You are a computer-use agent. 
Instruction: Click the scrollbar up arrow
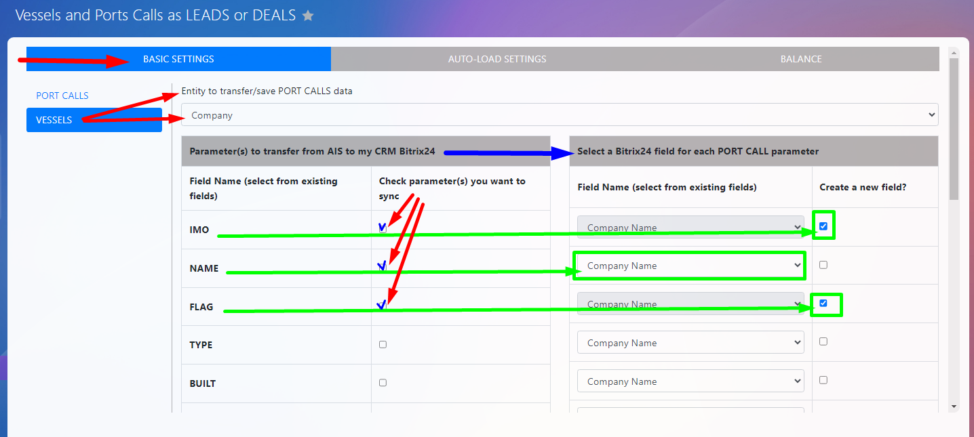[x=954, y=53]
